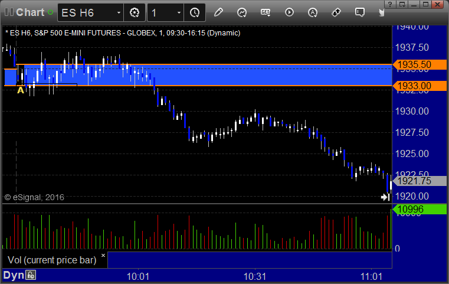Click the 1925.00 price axis label
This screenshot has width=449, height=284.
[x=412, y=154]
